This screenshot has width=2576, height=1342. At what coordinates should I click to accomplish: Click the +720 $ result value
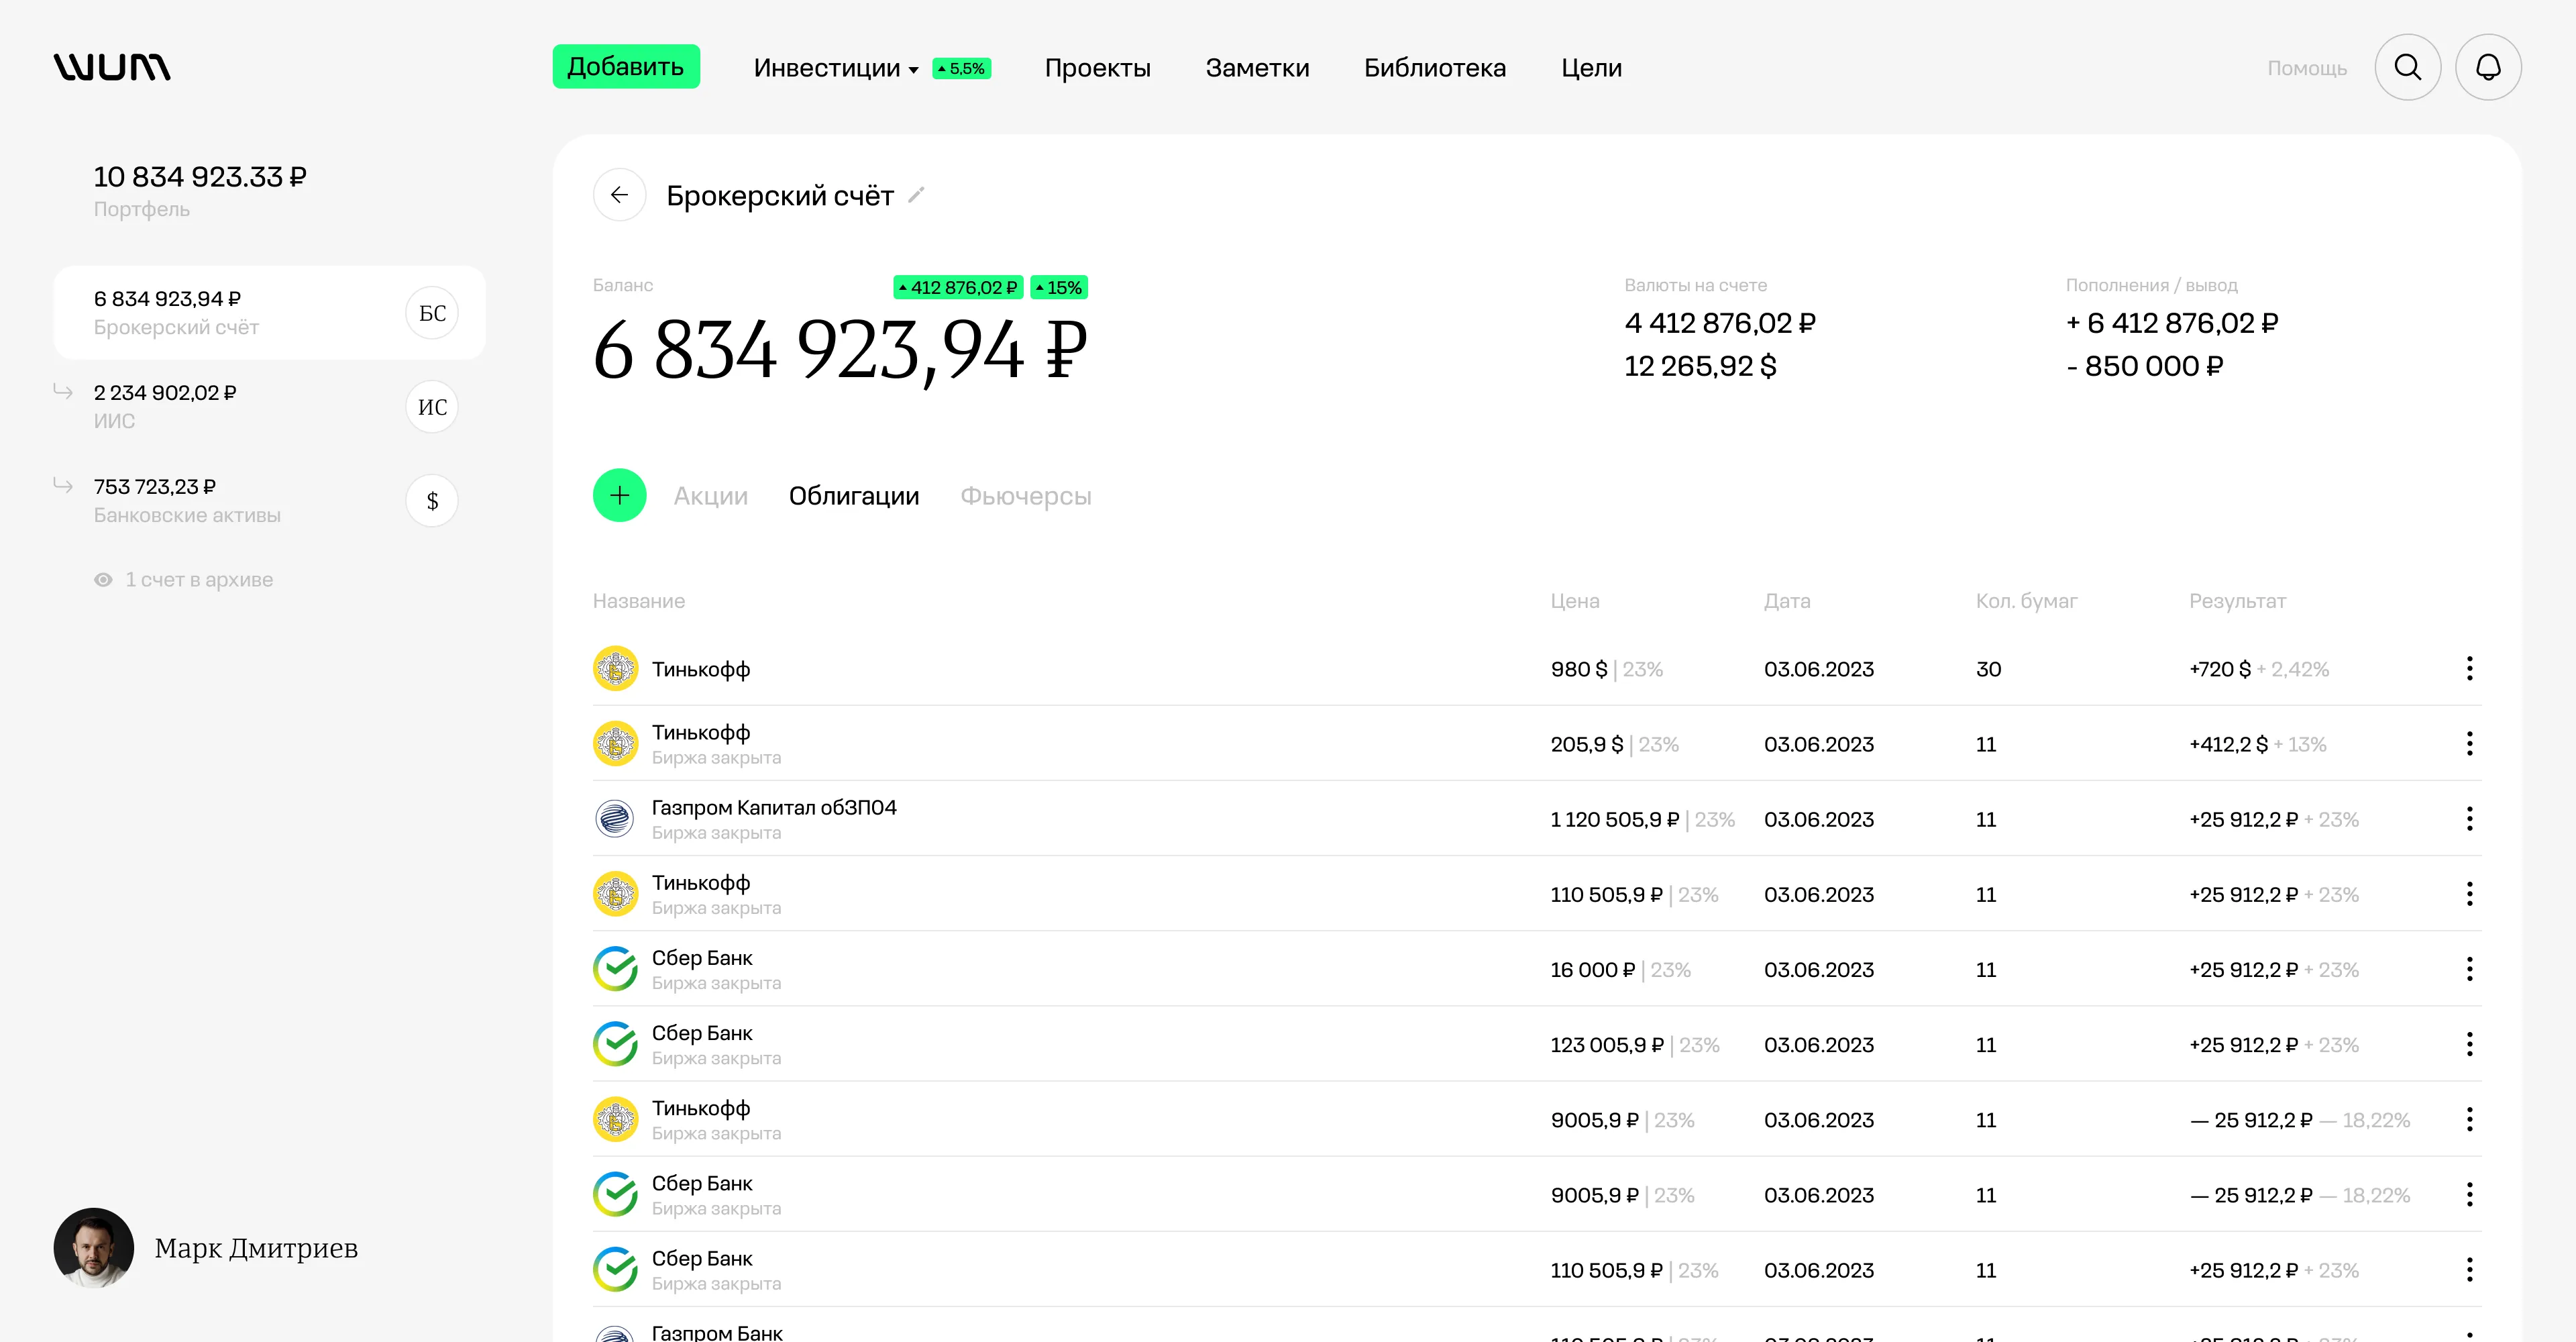[x=2220, y=669]
